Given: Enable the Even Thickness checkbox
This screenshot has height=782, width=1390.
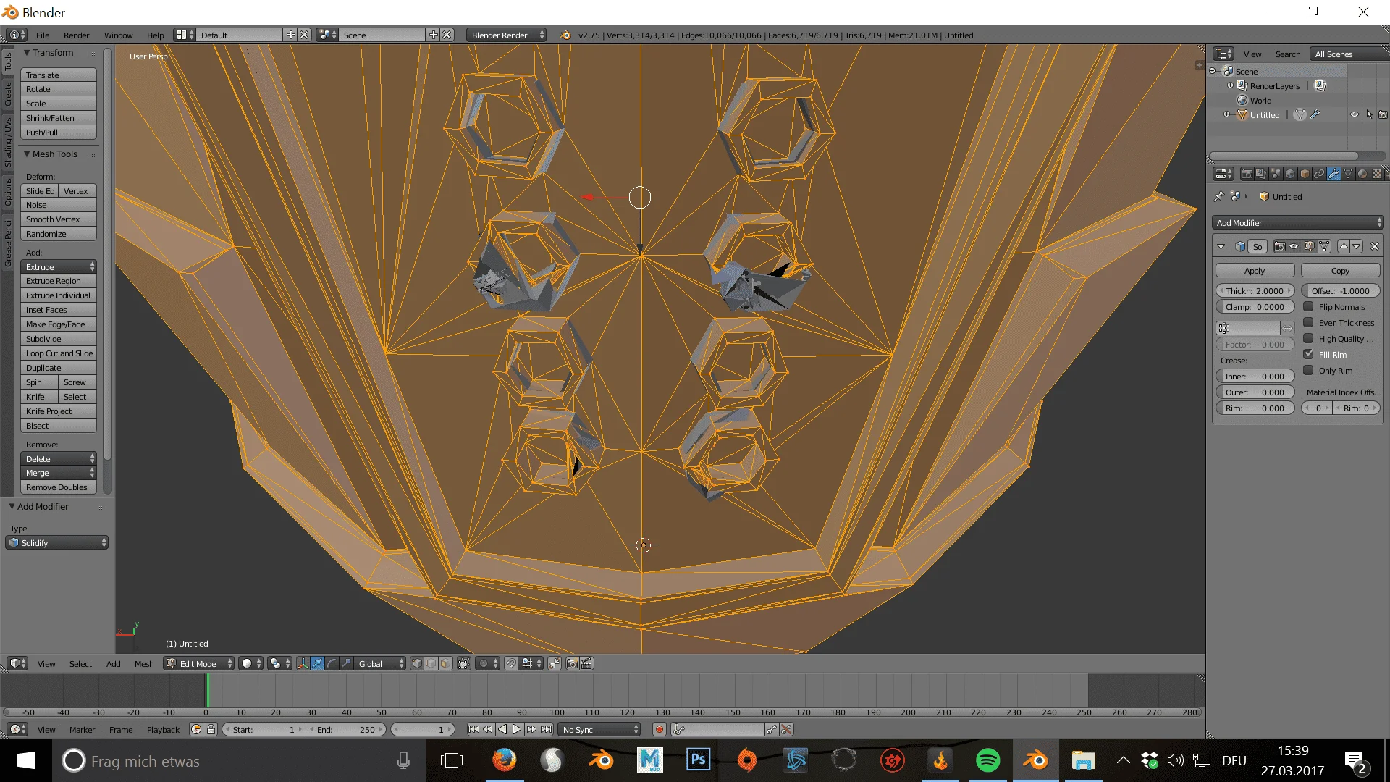Looking at the screenshot, I should 1309,323.
